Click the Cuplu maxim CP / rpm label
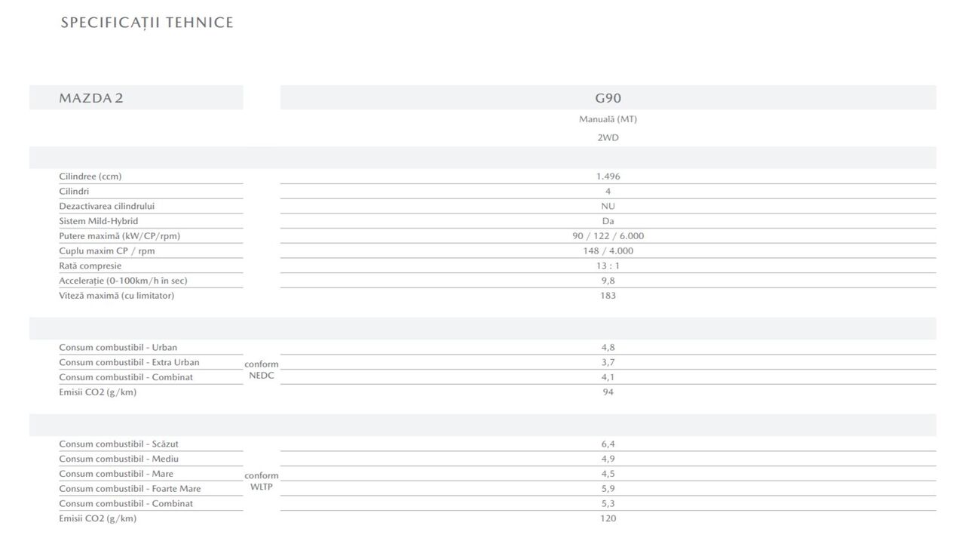Image resolution: width=965 pixels, height=553 pixels. coord(107,250)
